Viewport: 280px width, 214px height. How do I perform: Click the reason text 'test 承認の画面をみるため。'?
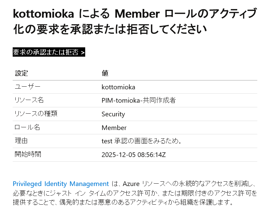[x=141, y=141]
